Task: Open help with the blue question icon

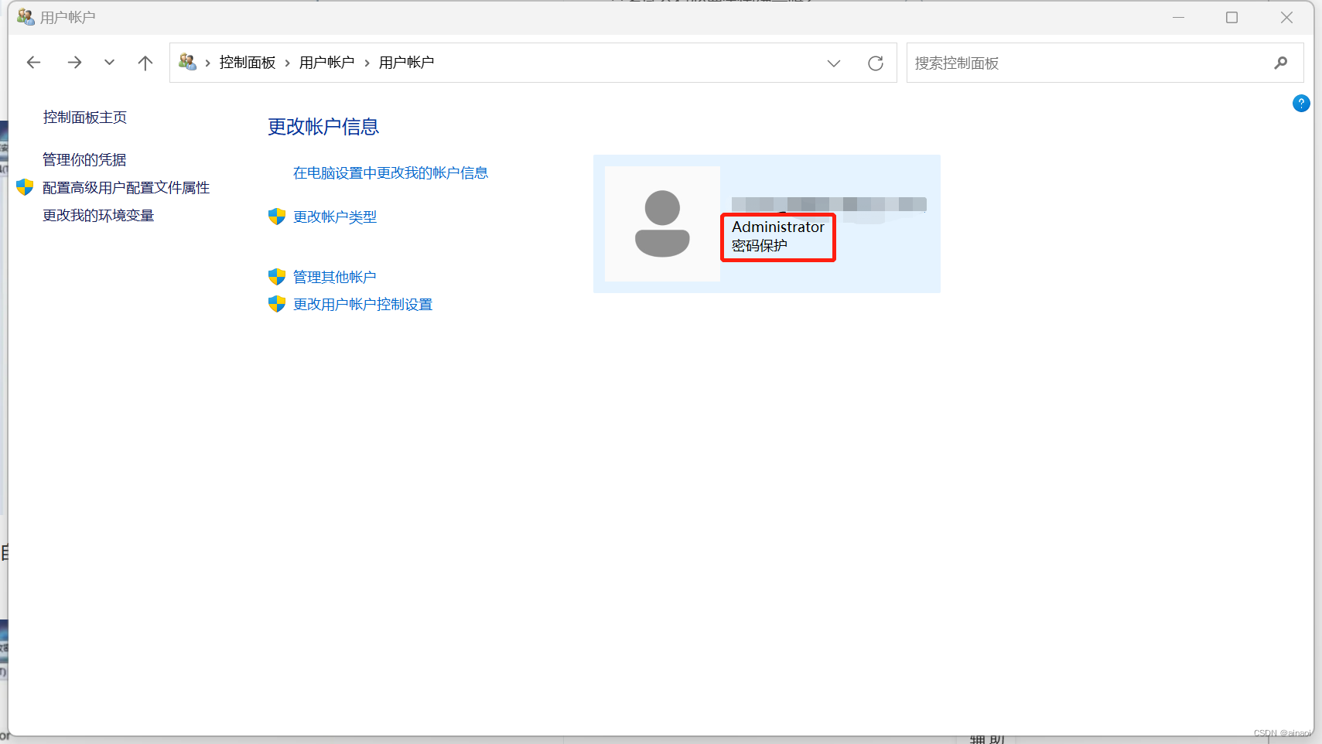Action: click(1301, 103)
